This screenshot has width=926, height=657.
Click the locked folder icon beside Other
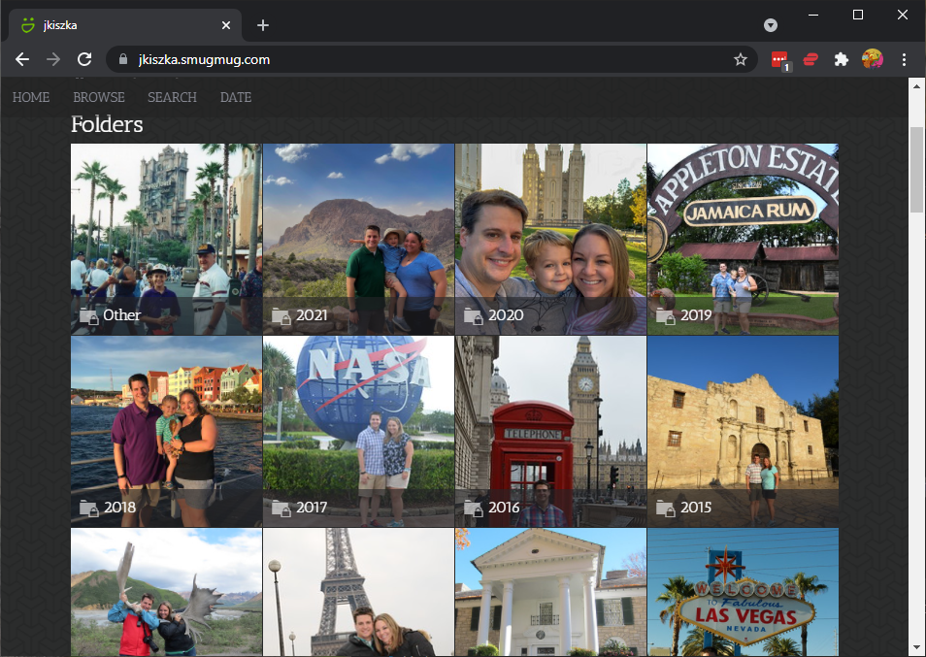[89, 316]
